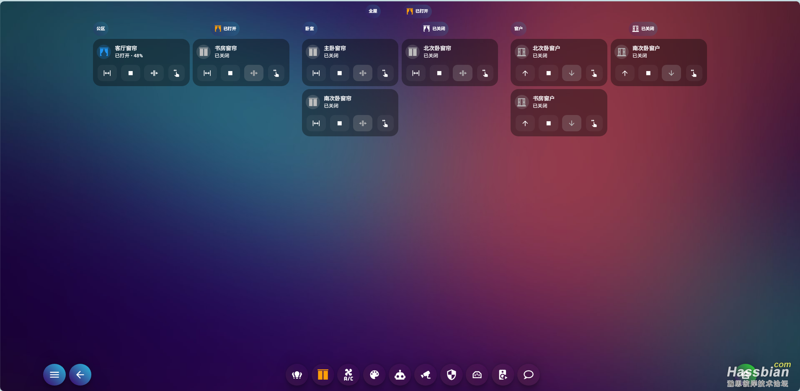Open the shield security page

coord(452,375)
